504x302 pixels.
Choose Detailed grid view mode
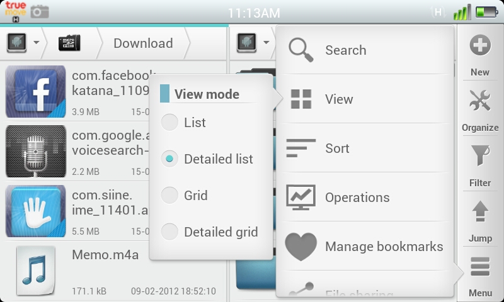170,232
